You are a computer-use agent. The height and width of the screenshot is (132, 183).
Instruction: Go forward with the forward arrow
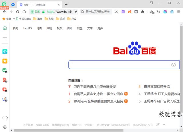11,12
